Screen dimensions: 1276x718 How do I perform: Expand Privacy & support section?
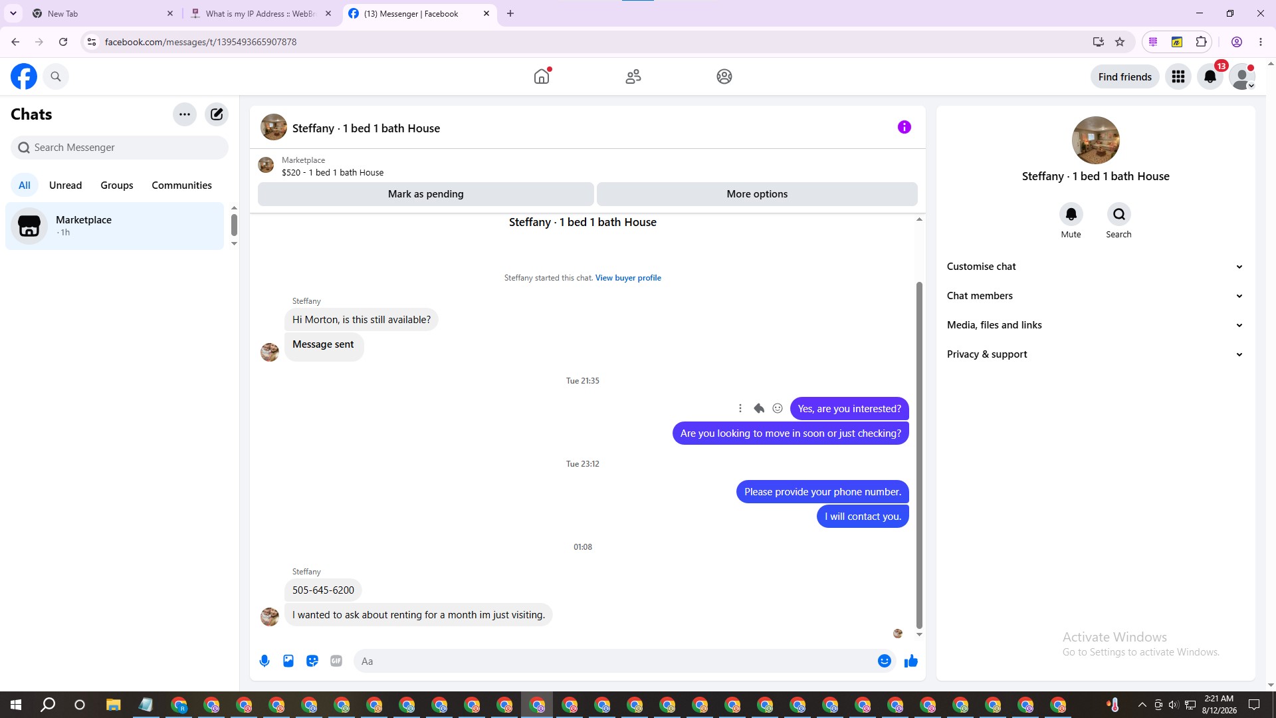1095,354
